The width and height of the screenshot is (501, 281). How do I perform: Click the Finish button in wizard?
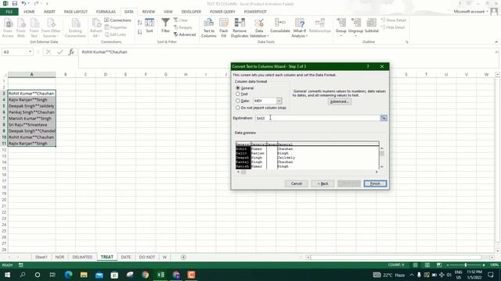point(375,184)
